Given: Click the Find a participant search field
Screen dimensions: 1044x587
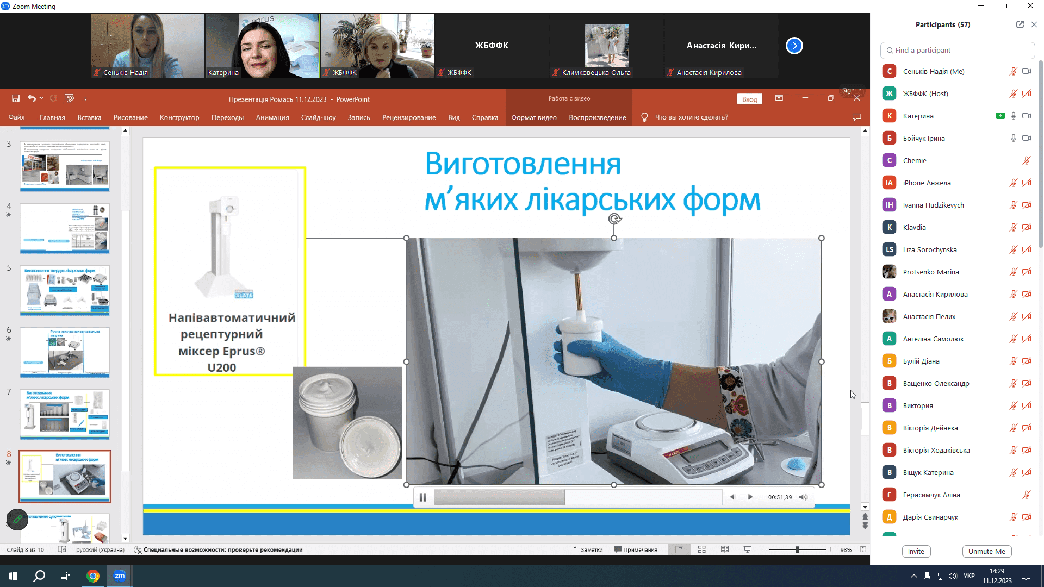Looking at the screenshot, I should point(958,51).
